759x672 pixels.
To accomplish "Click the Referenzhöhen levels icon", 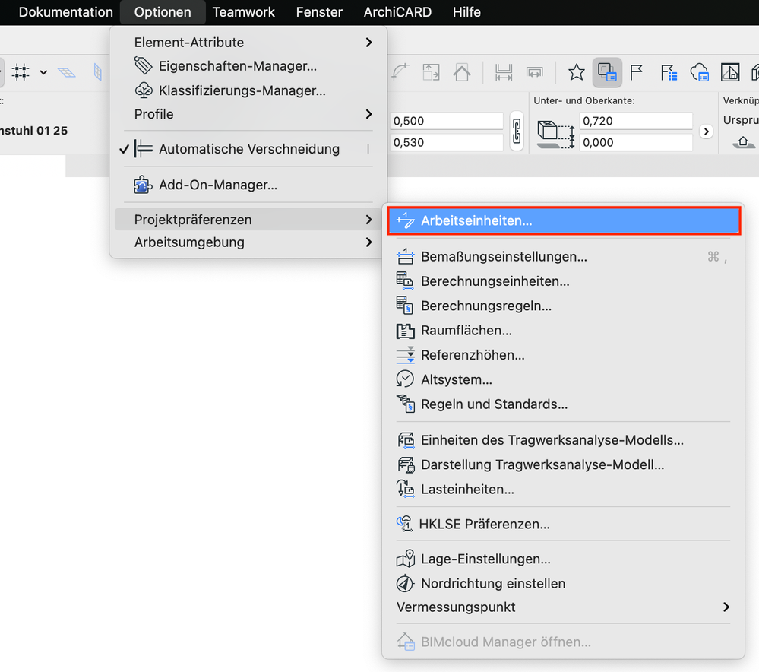I will pos(405,355).
